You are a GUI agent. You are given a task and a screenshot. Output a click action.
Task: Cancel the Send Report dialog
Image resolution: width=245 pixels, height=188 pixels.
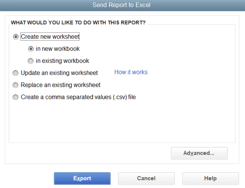click(x=146, y=178)
